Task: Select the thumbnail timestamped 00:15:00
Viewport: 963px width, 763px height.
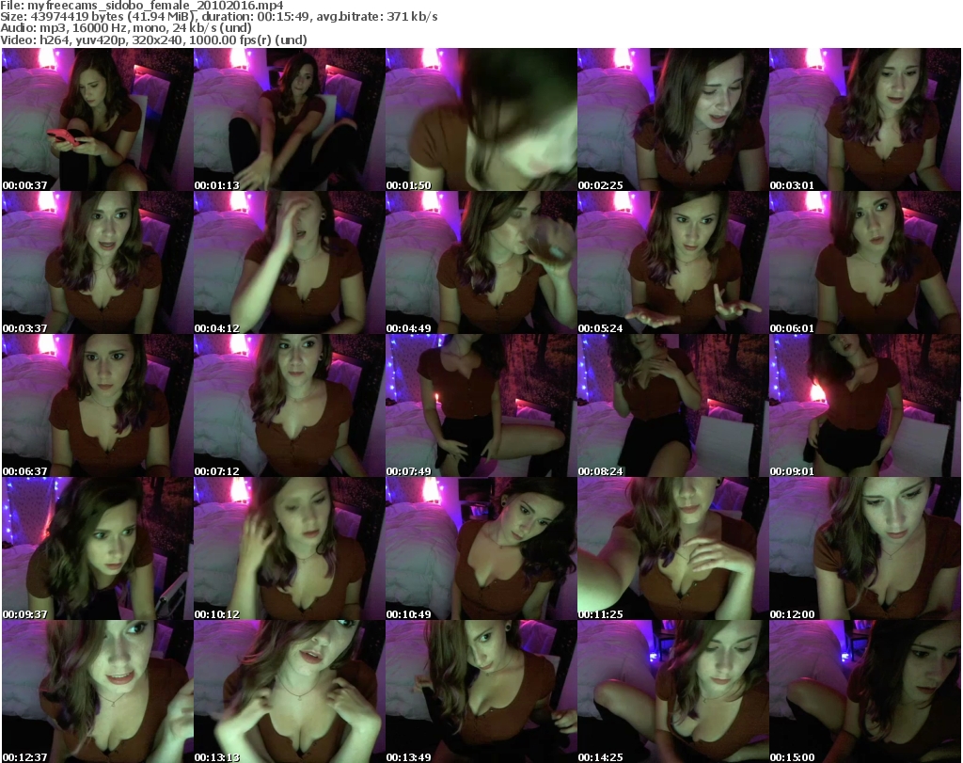Action: (x=865, y=691)
